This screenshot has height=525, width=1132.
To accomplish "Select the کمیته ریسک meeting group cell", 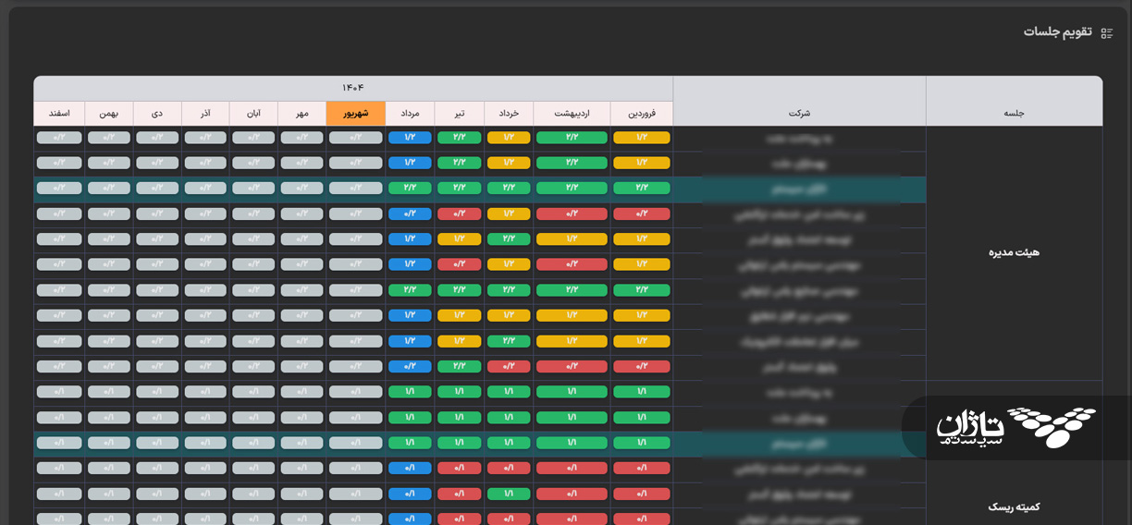I will click(1014, 507).
